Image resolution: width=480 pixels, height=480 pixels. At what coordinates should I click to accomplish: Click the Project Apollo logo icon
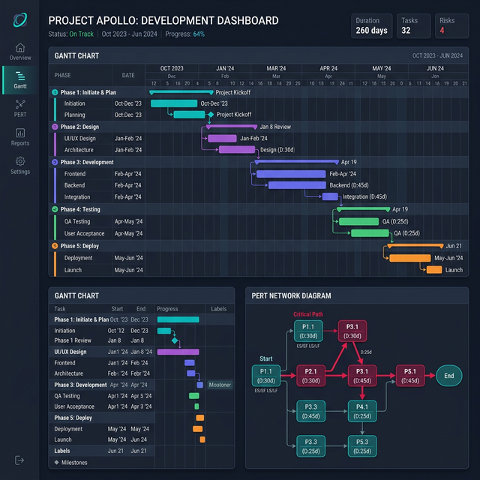click(20, 19)
